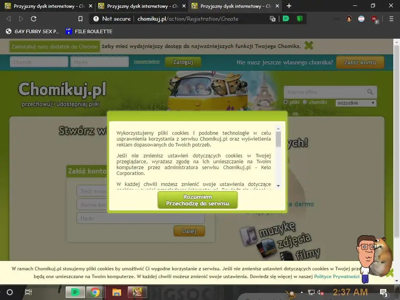The width and height of the screenshot is (400, 300).
Task: Click the 2:37 AM taskbar clock
Action: click(x=350, y=292)
